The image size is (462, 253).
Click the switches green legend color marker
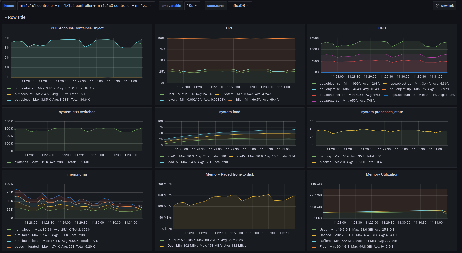point(9,162)
